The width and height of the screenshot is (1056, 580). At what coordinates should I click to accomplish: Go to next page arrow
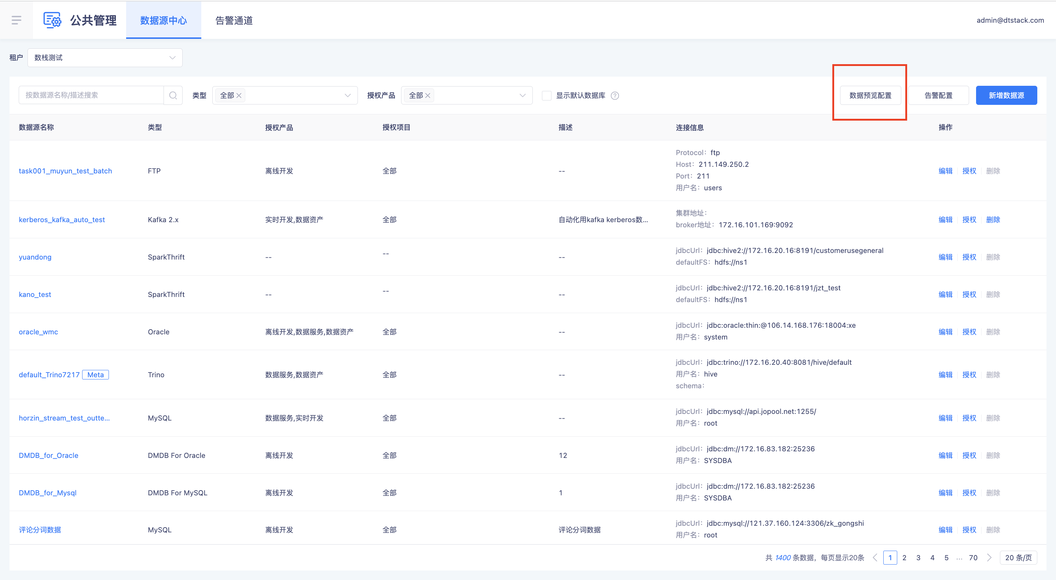[x=989, y=558]
